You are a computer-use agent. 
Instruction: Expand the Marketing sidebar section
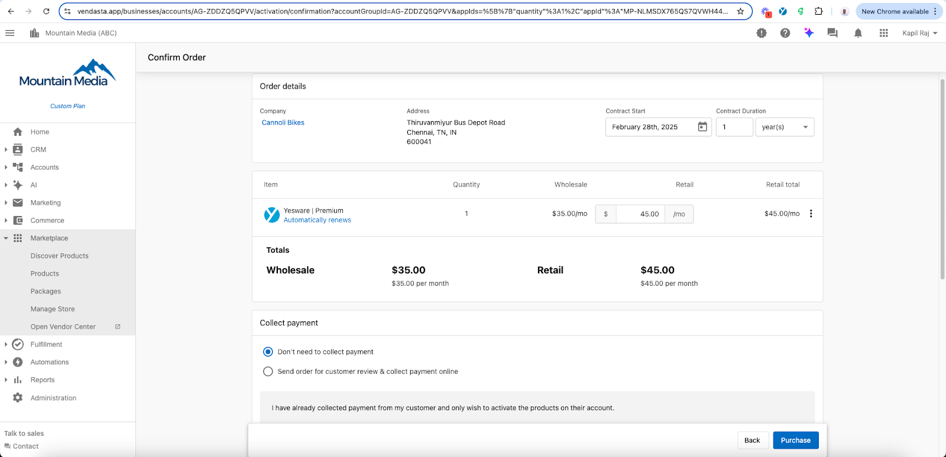click(6, 203)
